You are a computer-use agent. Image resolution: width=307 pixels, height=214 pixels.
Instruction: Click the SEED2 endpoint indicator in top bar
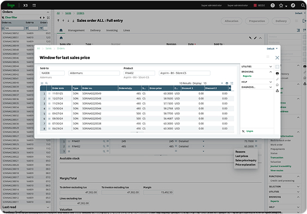(259, 5)
